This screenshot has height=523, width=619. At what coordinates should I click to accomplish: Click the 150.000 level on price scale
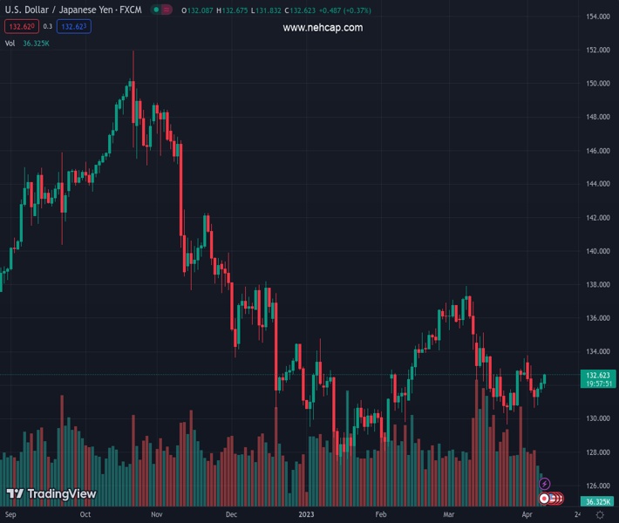597,84
